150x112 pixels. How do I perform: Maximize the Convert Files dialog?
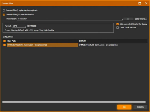point(139,3)
